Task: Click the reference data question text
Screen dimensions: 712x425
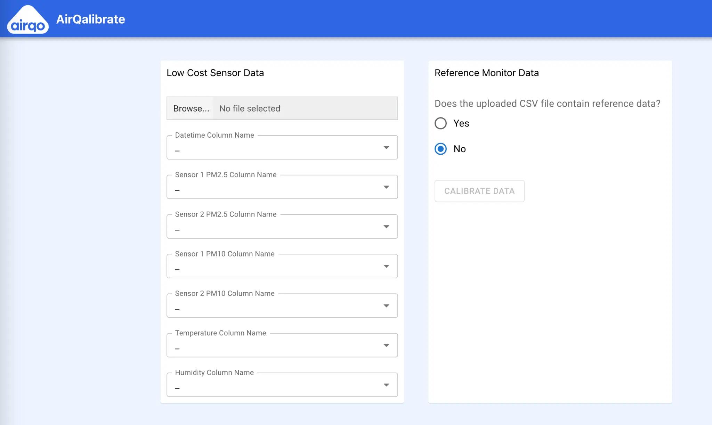Action: (x=548, y=104)
